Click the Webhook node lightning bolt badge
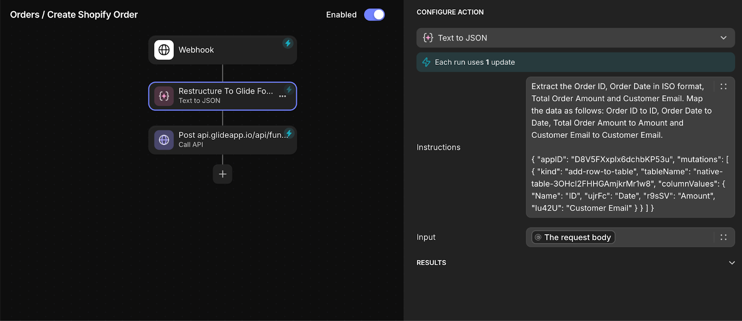 click(x=288, y=43)
